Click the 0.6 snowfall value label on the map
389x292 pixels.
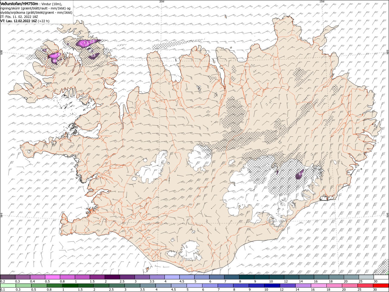coord(55,61)
